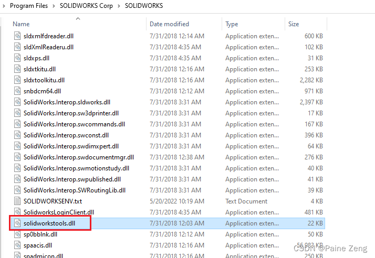Click the sldXmlReaderu.dll file icon
The width and height of the screenshot is (375, 258).
point(17,47)
